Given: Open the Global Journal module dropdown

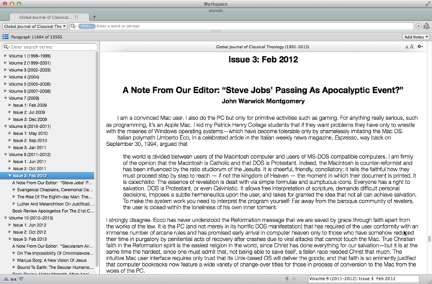Looking at the screenshot, I should coord(35,26).
